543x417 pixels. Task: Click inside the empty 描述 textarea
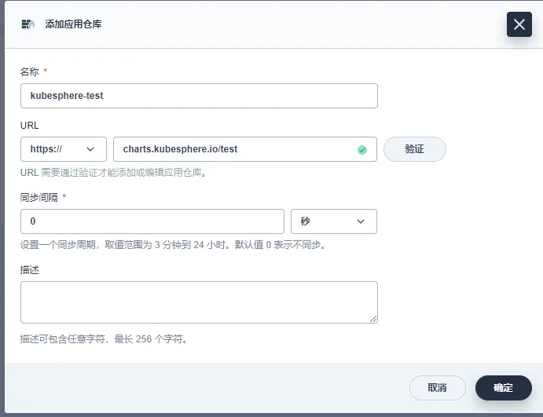(x=199, y=302)
